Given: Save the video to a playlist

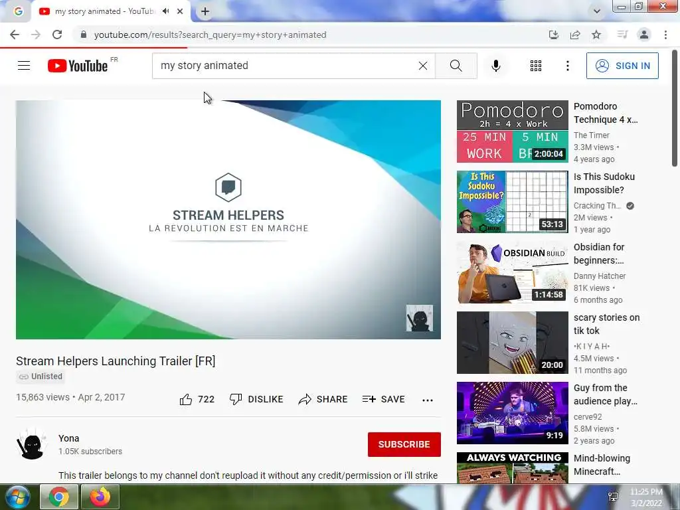Looking at the screenshot, I should point(383,399).
